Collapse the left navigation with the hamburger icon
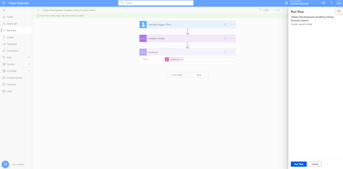The width and height of the screenshot is (343, 169). coord(4,10)
